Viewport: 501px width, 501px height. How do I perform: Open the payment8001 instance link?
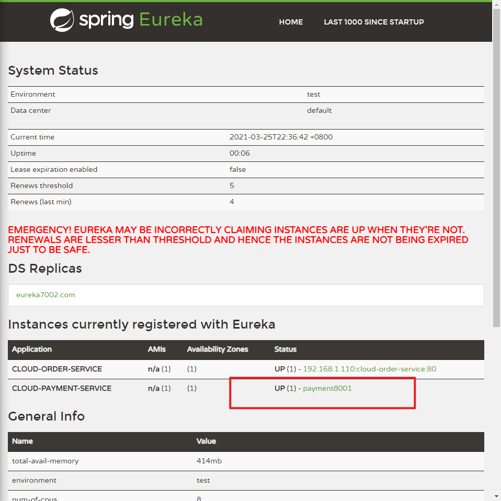[x=327, y=388]
